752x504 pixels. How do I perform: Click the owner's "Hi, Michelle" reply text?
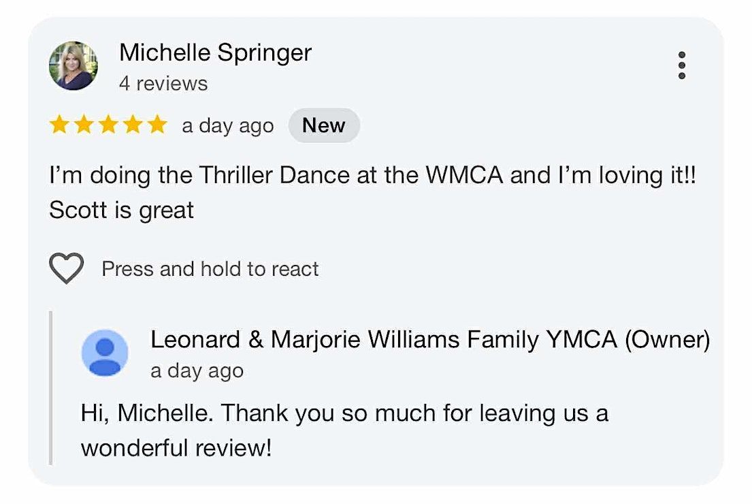[x=344, y=413]
